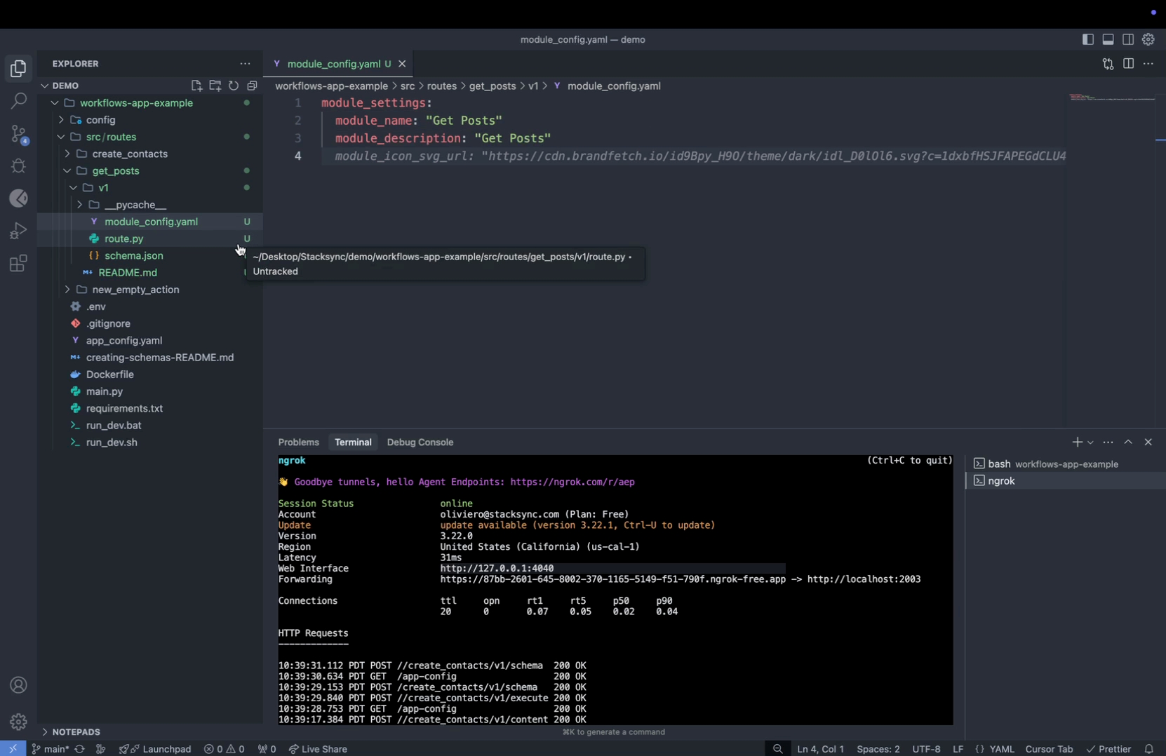Switch to the Problems tab
The height and width of the screenshot is (756, 1166).
pyautogui.click(x=298, y=443)
